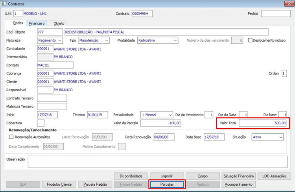Viewport: 295px width, 192px height.
Task: Open the Situação dropdown showing Ativo
Action: 267,137
